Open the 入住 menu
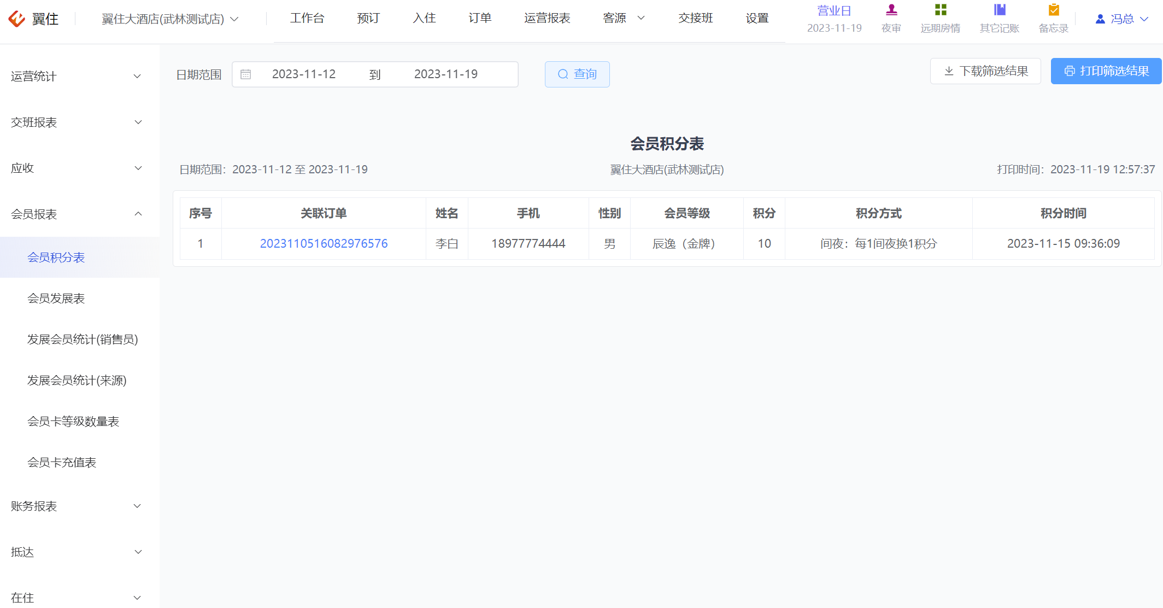1163x608 pixels. coord(424,18)
